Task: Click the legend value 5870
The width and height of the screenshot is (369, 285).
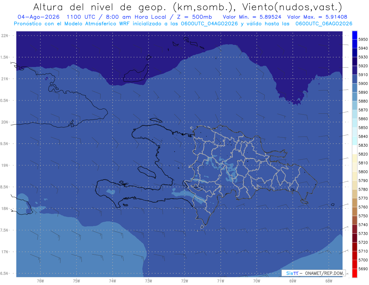Action: (363, 110)
